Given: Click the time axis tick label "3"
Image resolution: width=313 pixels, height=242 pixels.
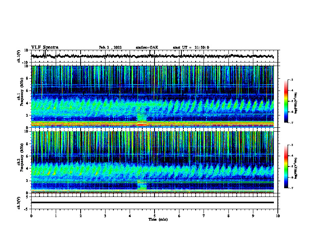Looking at the screenshot, I should click(x=105, y=216).
